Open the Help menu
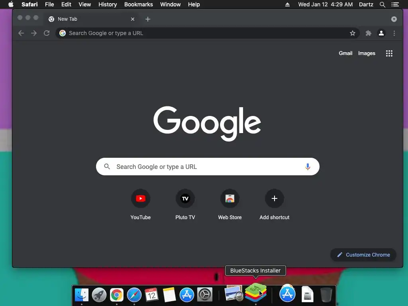This screenshot has height=306, width=408. 194,4
